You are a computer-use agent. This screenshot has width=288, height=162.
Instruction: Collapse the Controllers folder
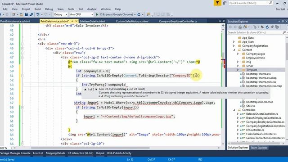[234, 110]
